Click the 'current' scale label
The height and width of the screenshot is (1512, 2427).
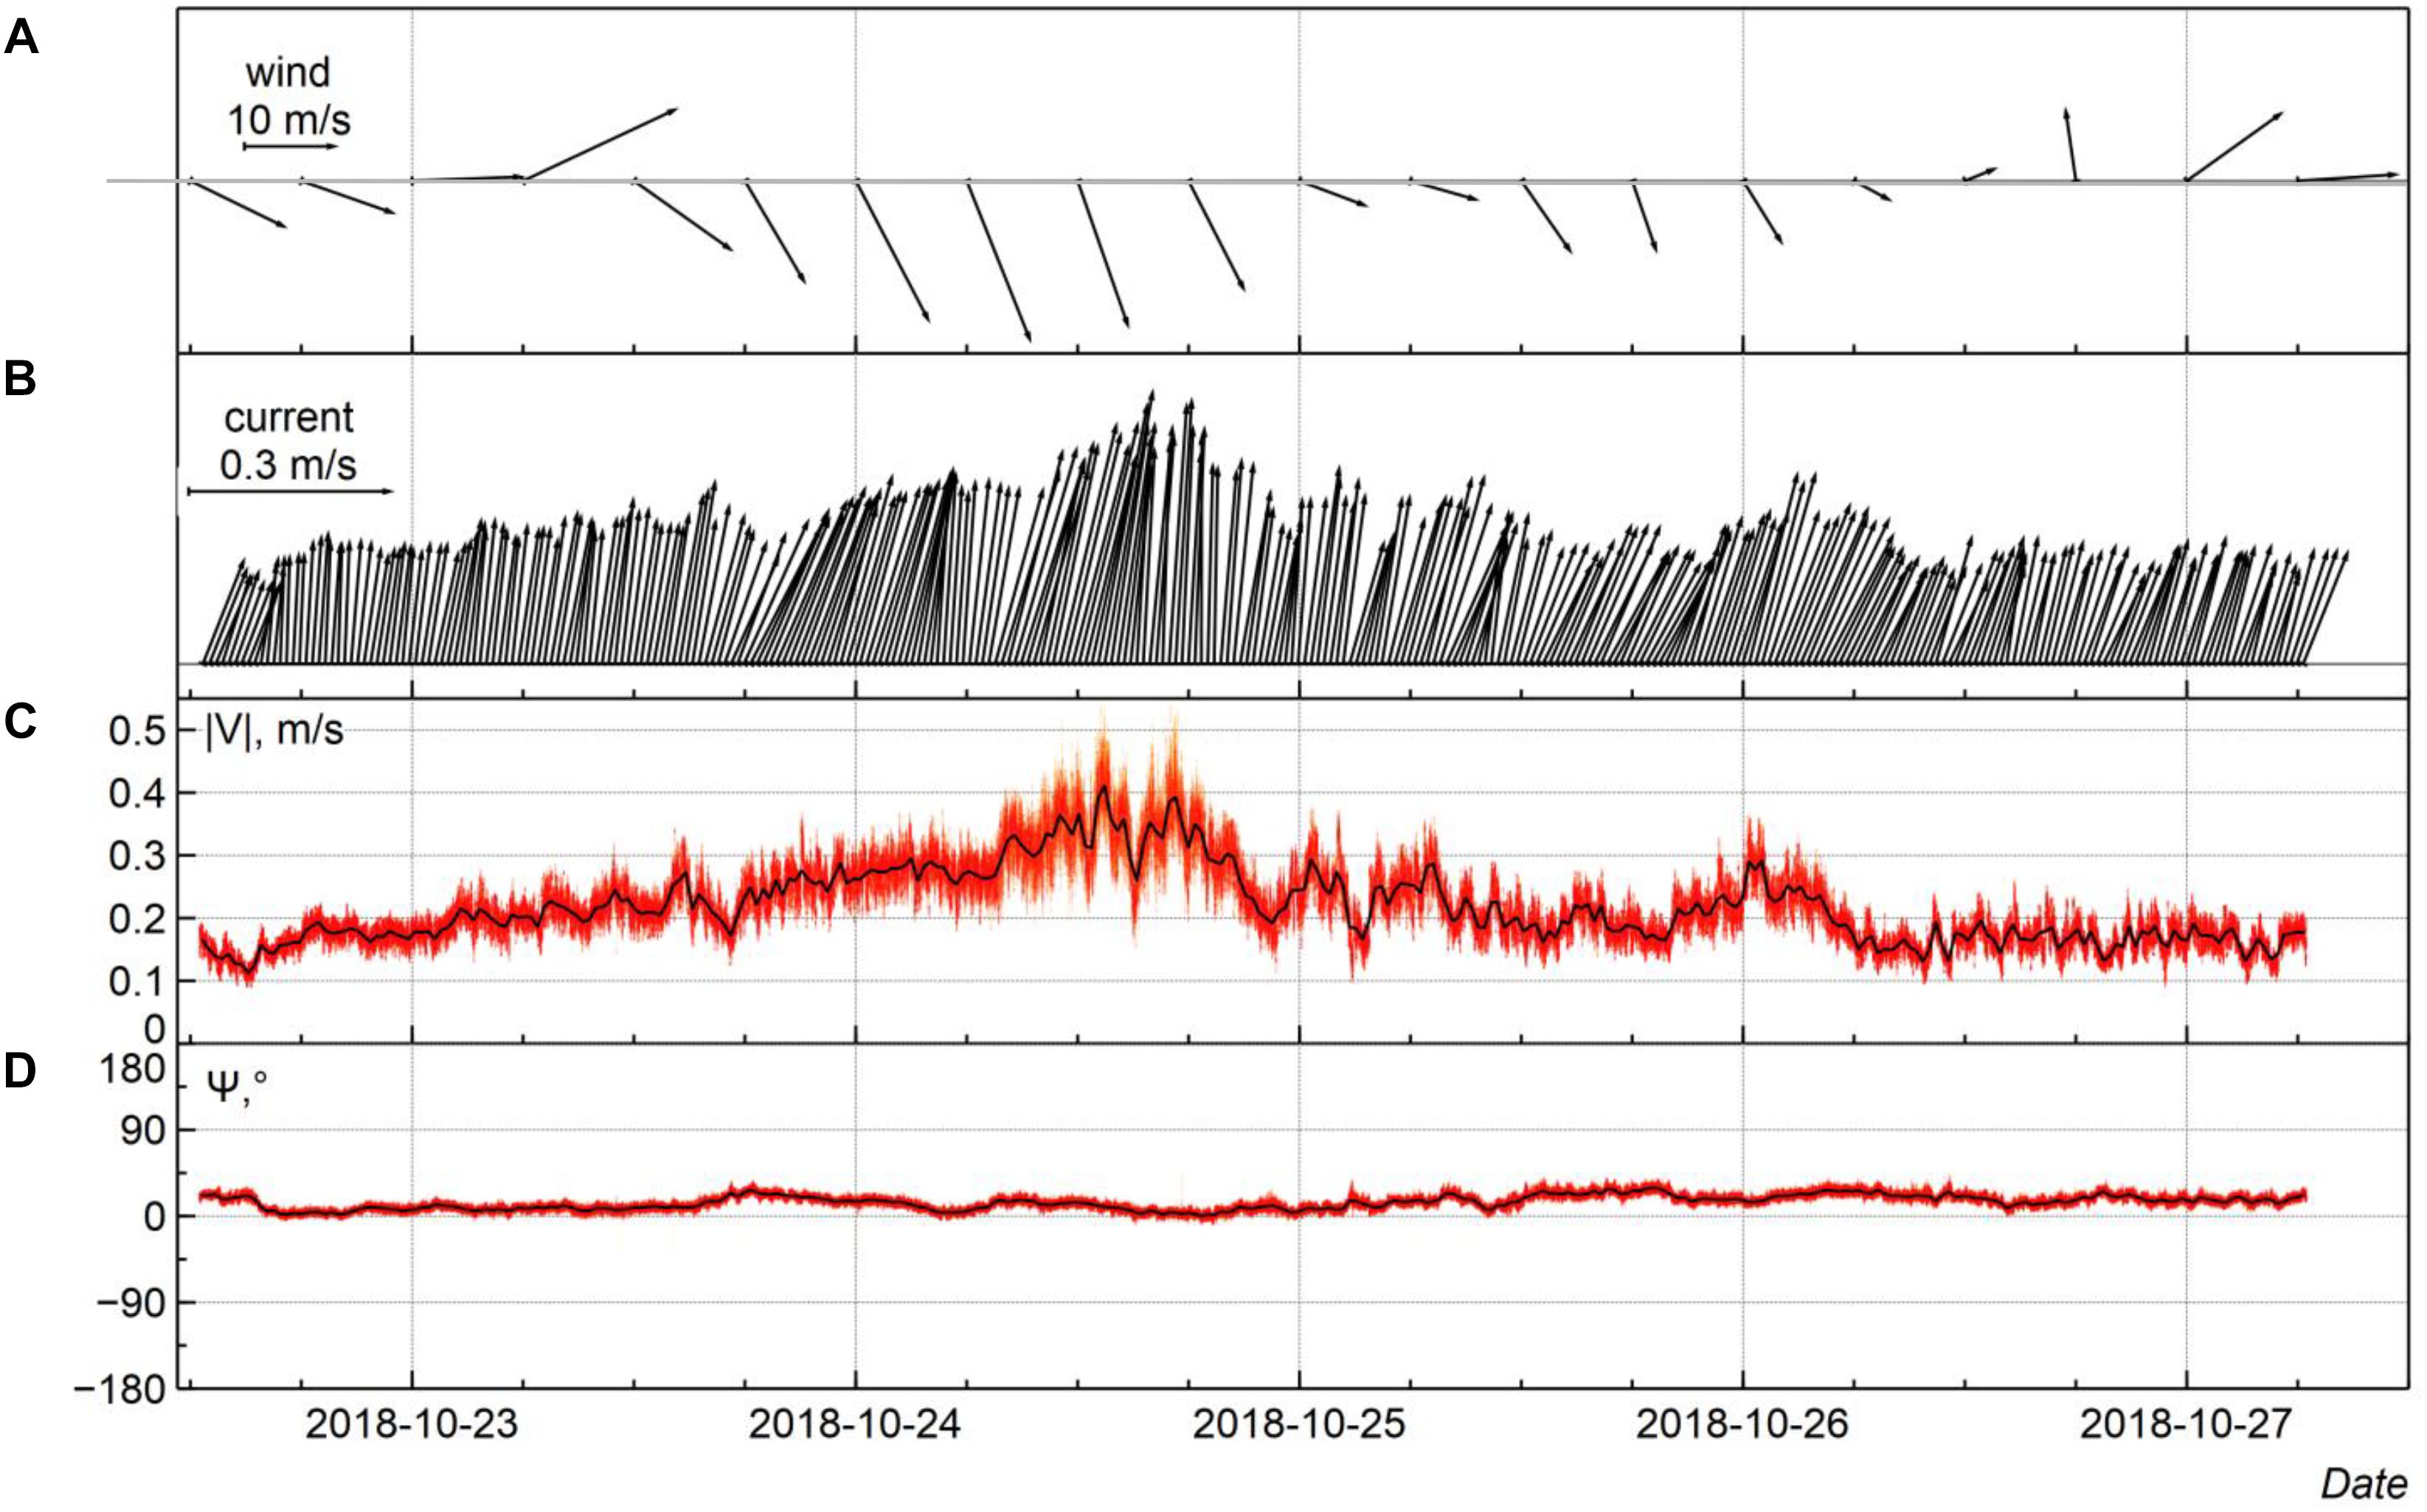pos(288,417)
